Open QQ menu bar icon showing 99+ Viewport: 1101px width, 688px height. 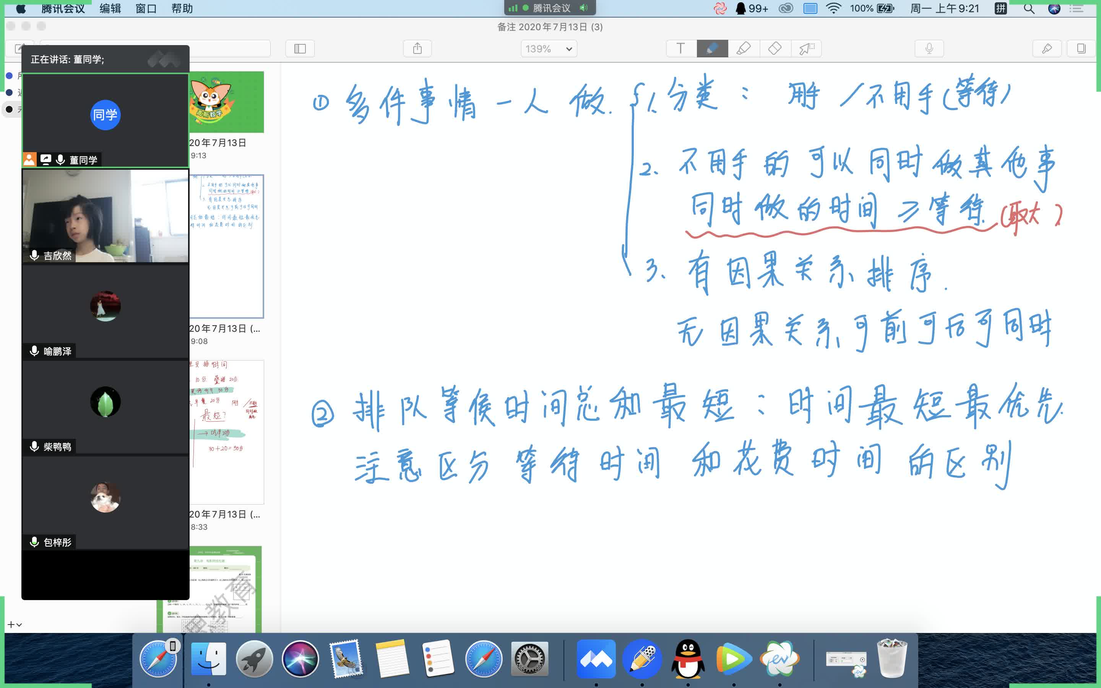pos(752,8)
